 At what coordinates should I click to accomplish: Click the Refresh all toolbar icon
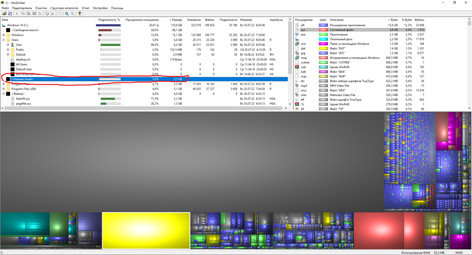10,14
